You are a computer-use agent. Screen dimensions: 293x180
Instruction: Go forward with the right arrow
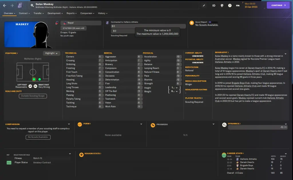(x=12, y=6)
